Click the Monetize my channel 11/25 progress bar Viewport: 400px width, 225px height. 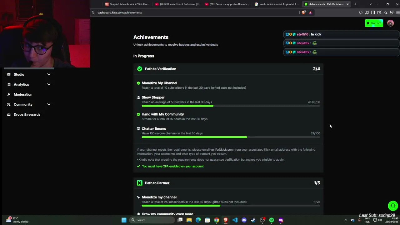click(231, 206)
